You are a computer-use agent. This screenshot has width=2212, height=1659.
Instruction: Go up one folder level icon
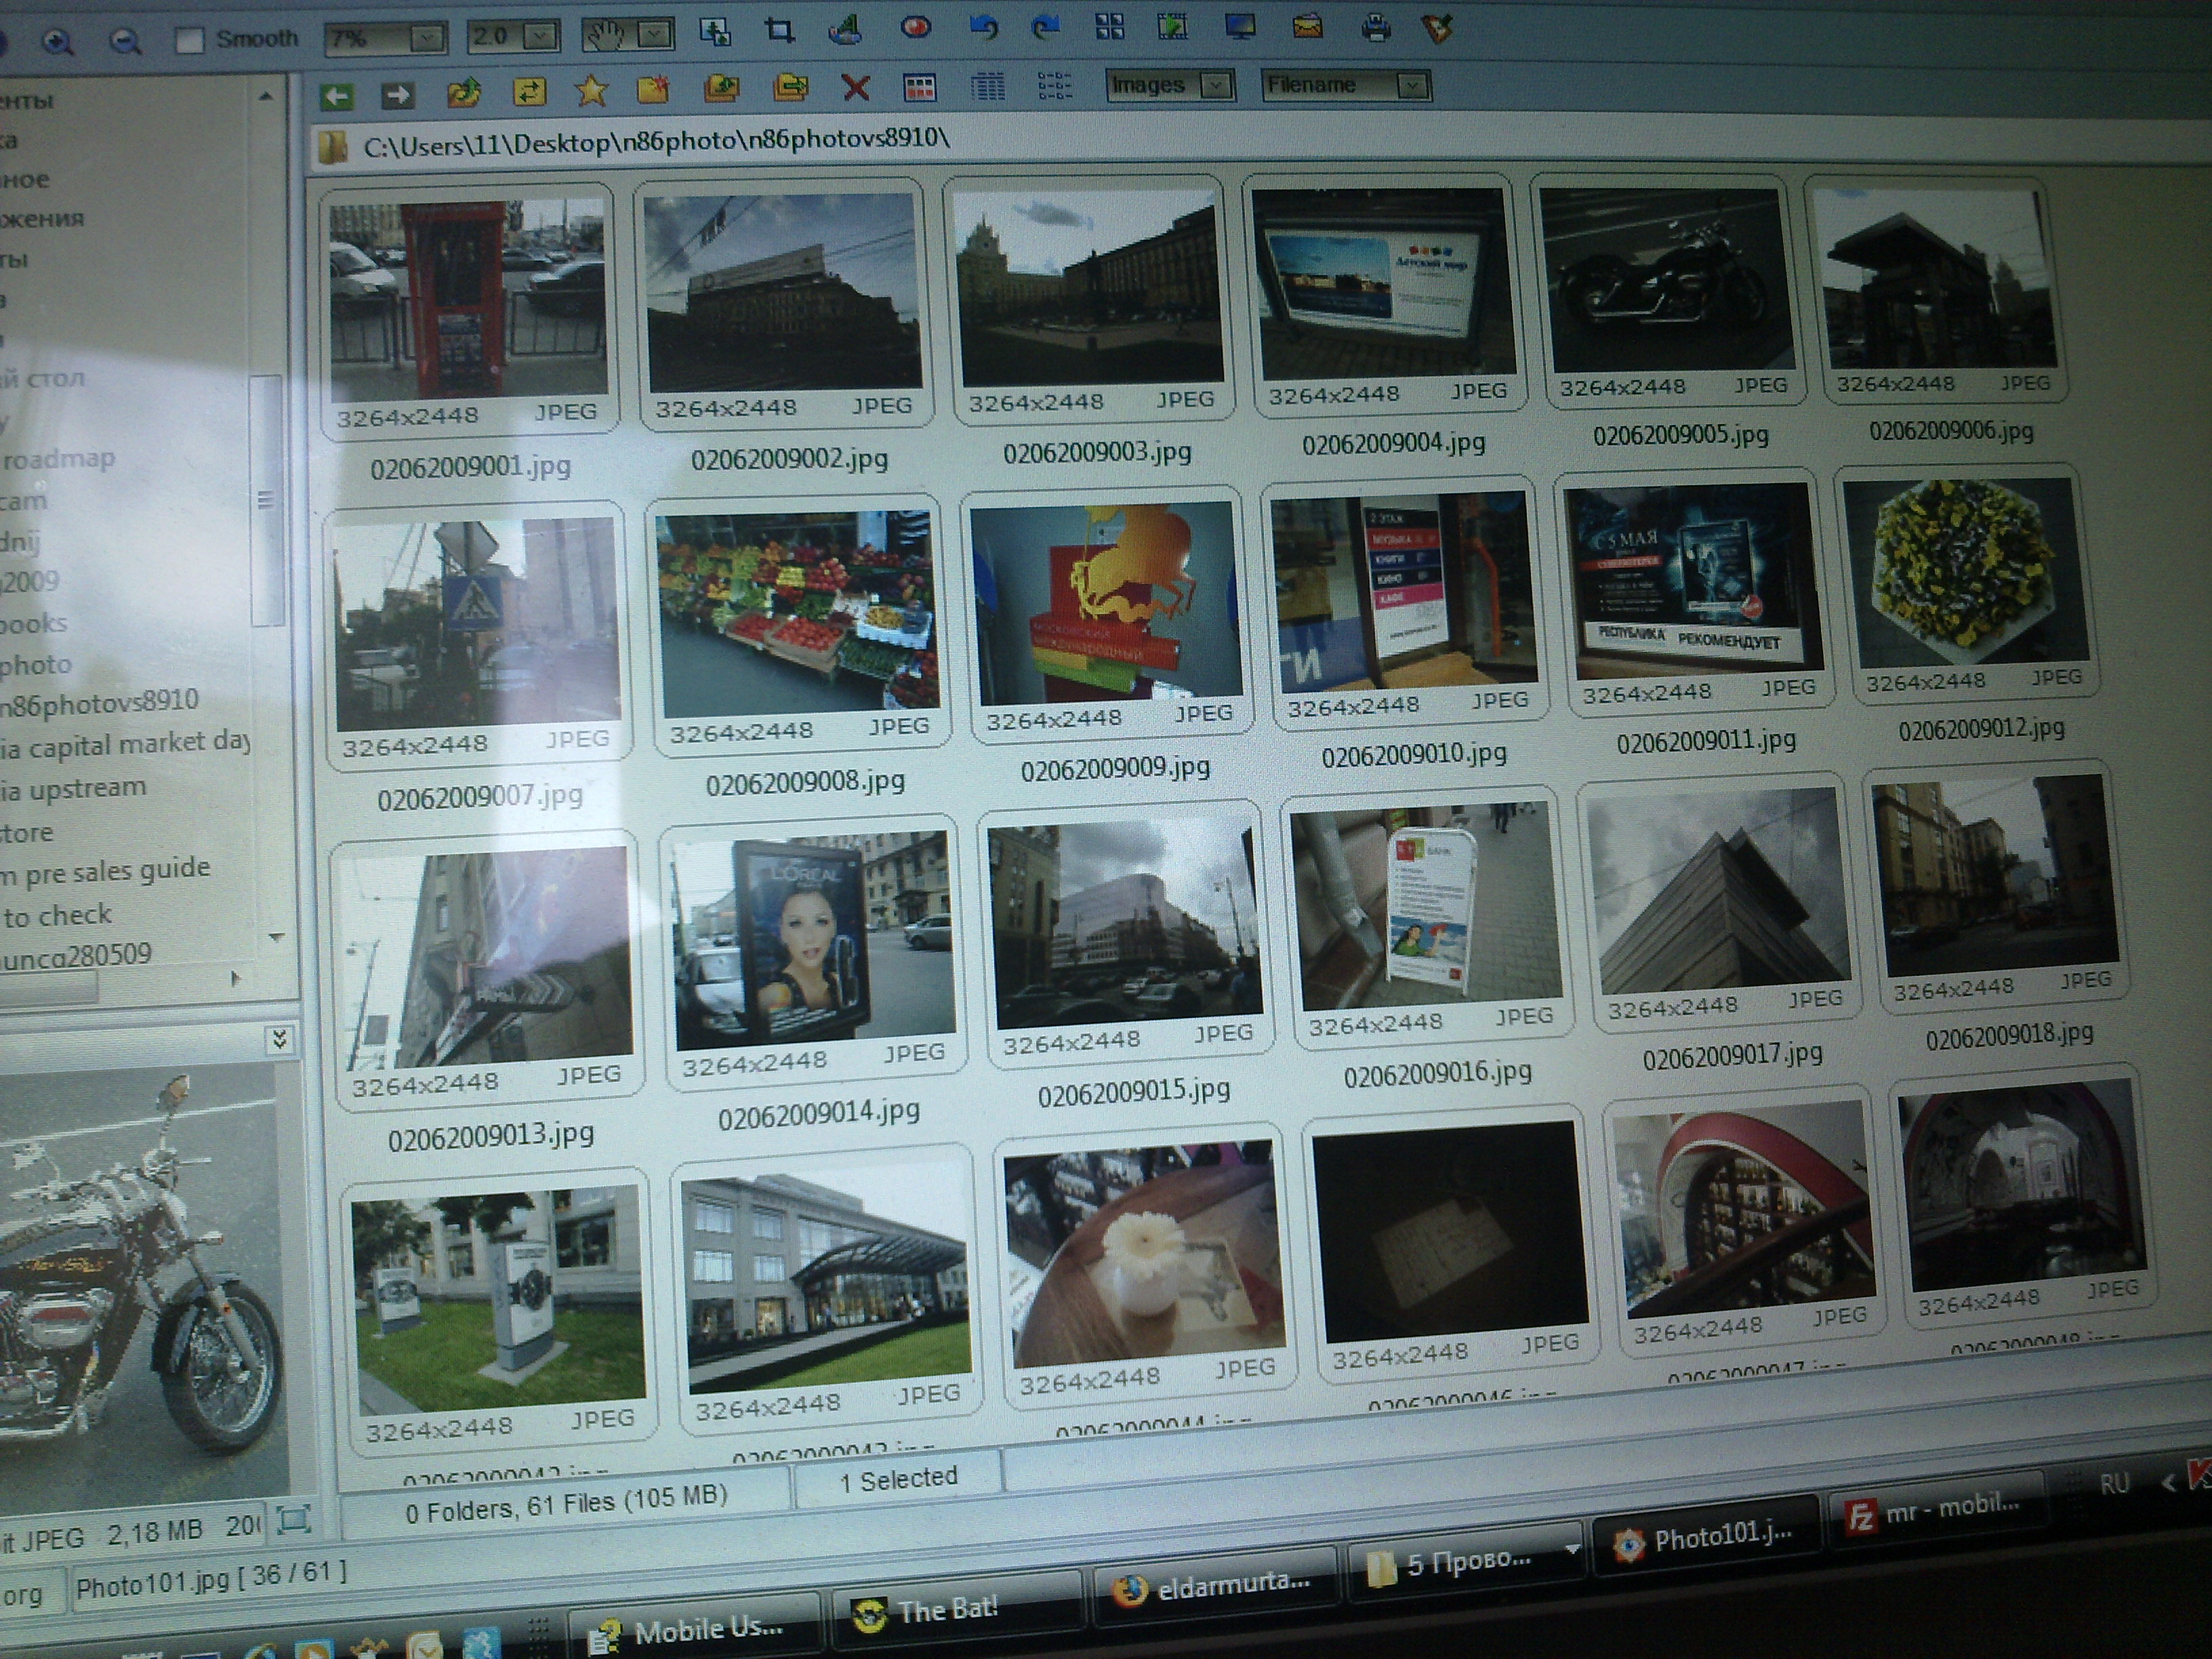click(x=464, y=93)
